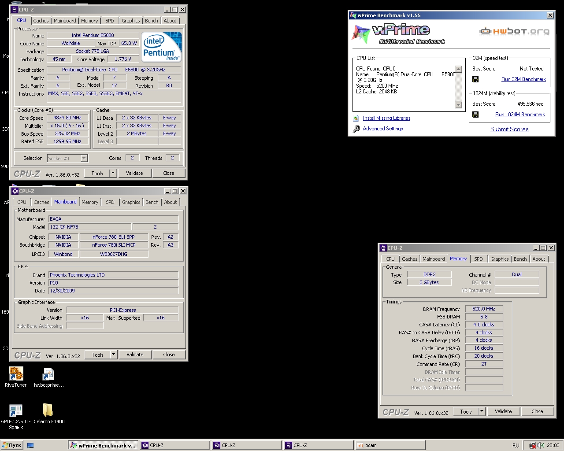Click the DRAM Frequency 520.0 MHz field
This screenshot has width=564, height=451.
(x=484, y=309)
